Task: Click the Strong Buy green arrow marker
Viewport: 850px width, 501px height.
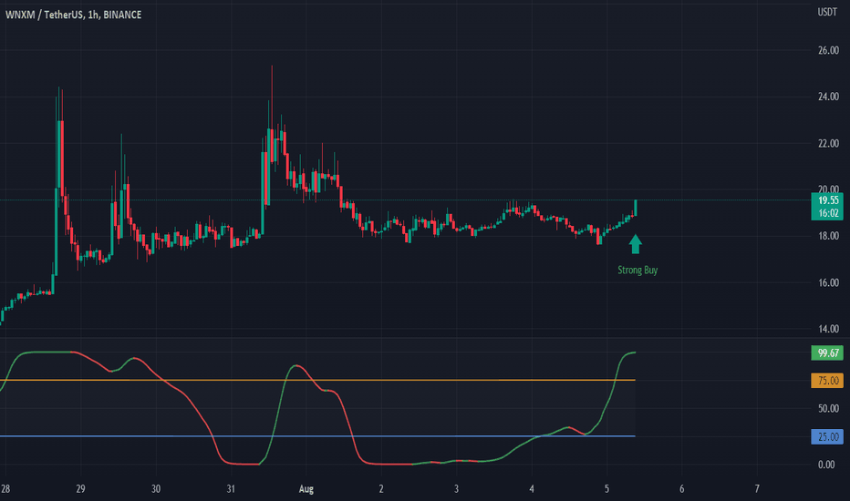Action: pyautogui.click(x=636, y=244)
